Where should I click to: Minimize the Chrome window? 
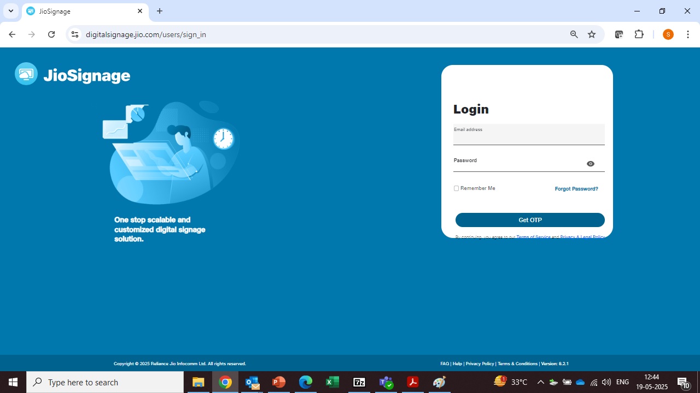coord(637,11)
